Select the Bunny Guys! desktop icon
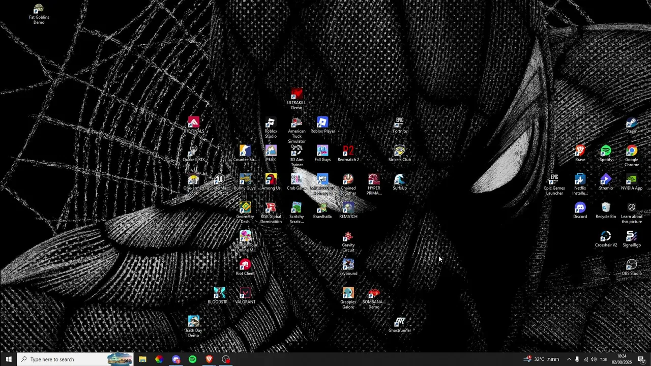 [245, 182]
